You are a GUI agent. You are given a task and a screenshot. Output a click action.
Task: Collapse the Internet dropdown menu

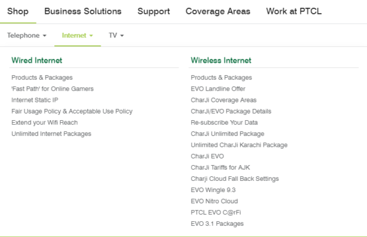tap(77, 35)
